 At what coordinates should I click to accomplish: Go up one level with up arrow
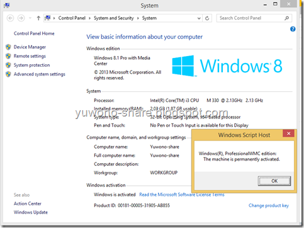click(38, 18)
